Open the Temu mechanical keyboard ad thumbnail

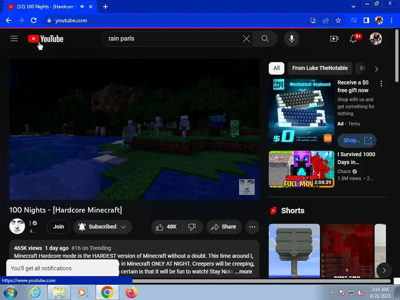click(x=301, y=112)
